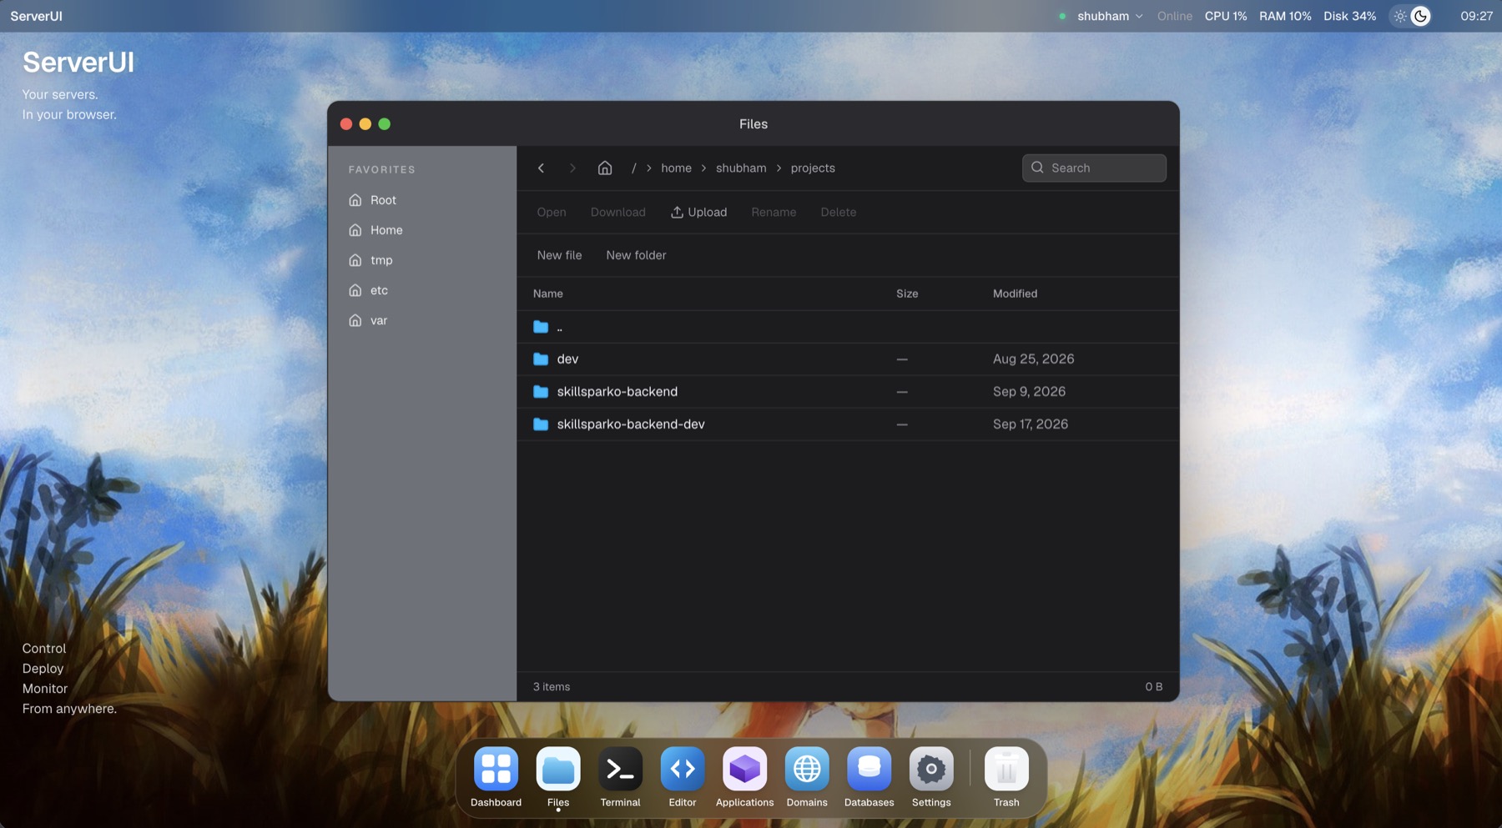Image resolution: width=1502 pixels, height=828 pixels.
Task: Click shubham in the breadcrumb path
Action: 741,168
